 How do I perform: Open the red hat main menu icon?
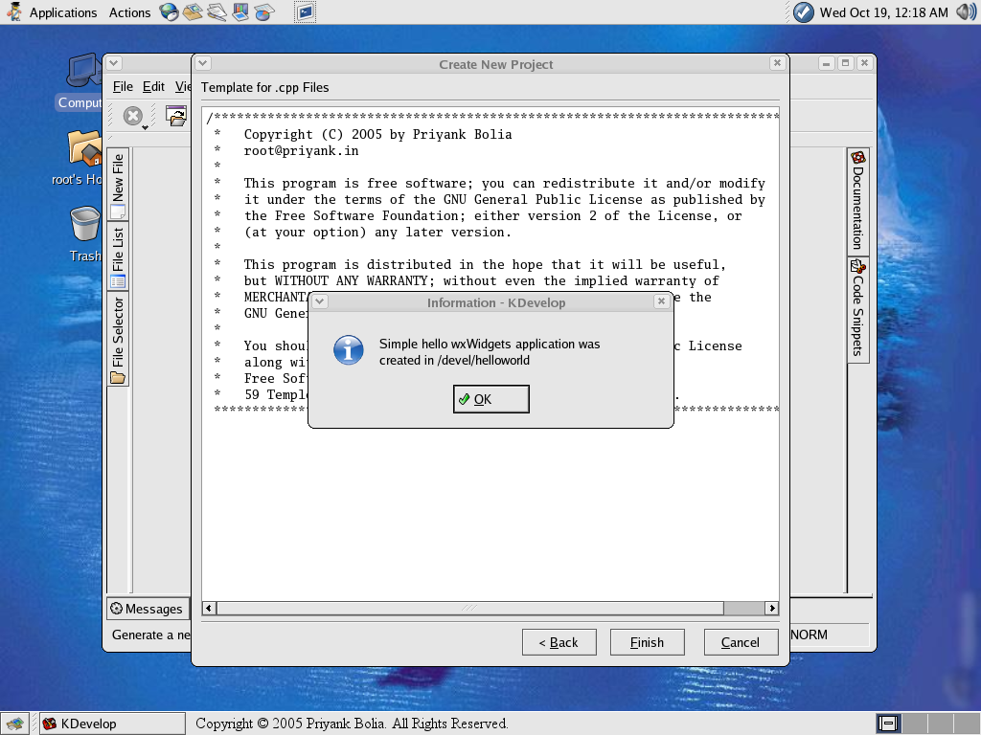click(13, 11)
